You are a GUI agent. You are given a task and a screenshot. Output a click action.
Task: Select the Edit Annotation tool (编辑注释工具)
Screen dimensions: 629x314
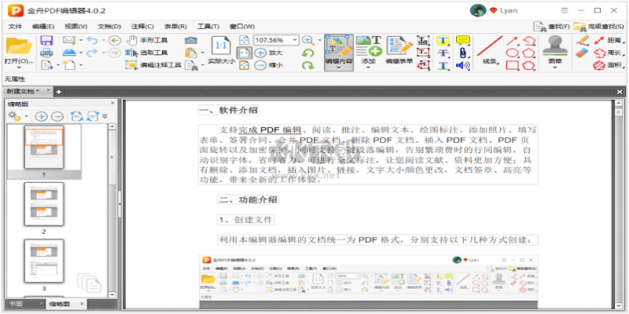pos(153,65)
